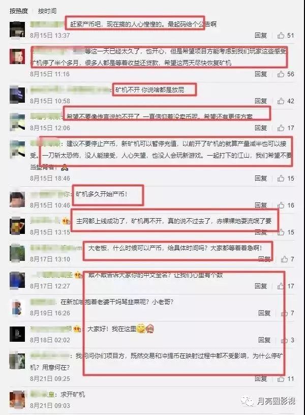Click 回复 on the 8月15日 11:16 comment
305x415 pixels.
click(261, 74)
